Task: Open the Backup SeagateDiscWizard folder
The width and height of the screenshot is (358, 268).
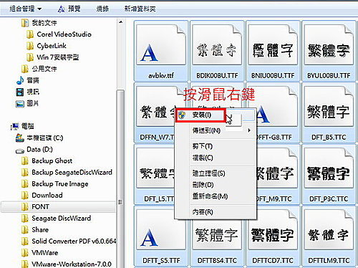Action: point(67,173)
